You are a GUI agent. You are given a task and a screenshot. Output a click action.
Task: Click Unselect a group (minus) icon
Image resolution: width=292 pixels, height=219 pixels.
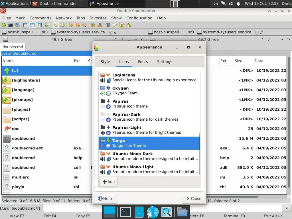pos(78,25)
